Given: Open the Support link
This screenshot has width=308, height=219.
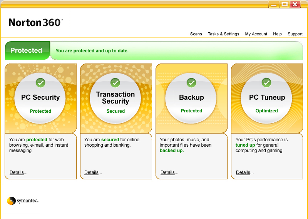Looking at the screenshot, I should (295, 34).
